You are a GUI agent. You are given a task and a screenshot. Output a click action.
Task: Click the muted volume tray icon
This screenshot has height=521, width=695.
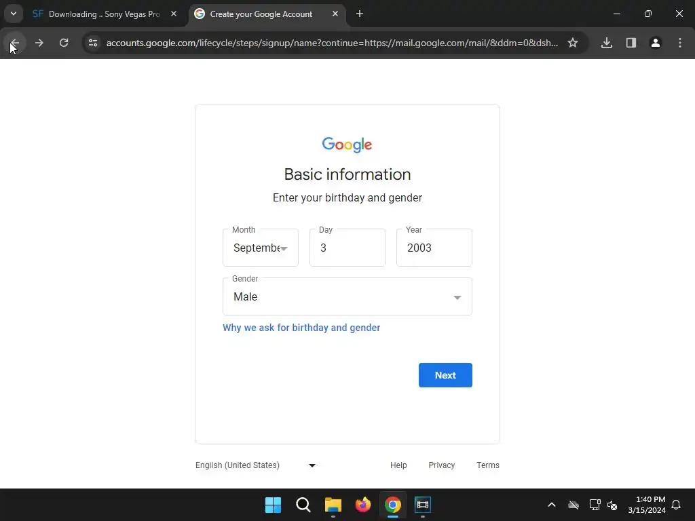pyautogui.click(x=613, y=505)
